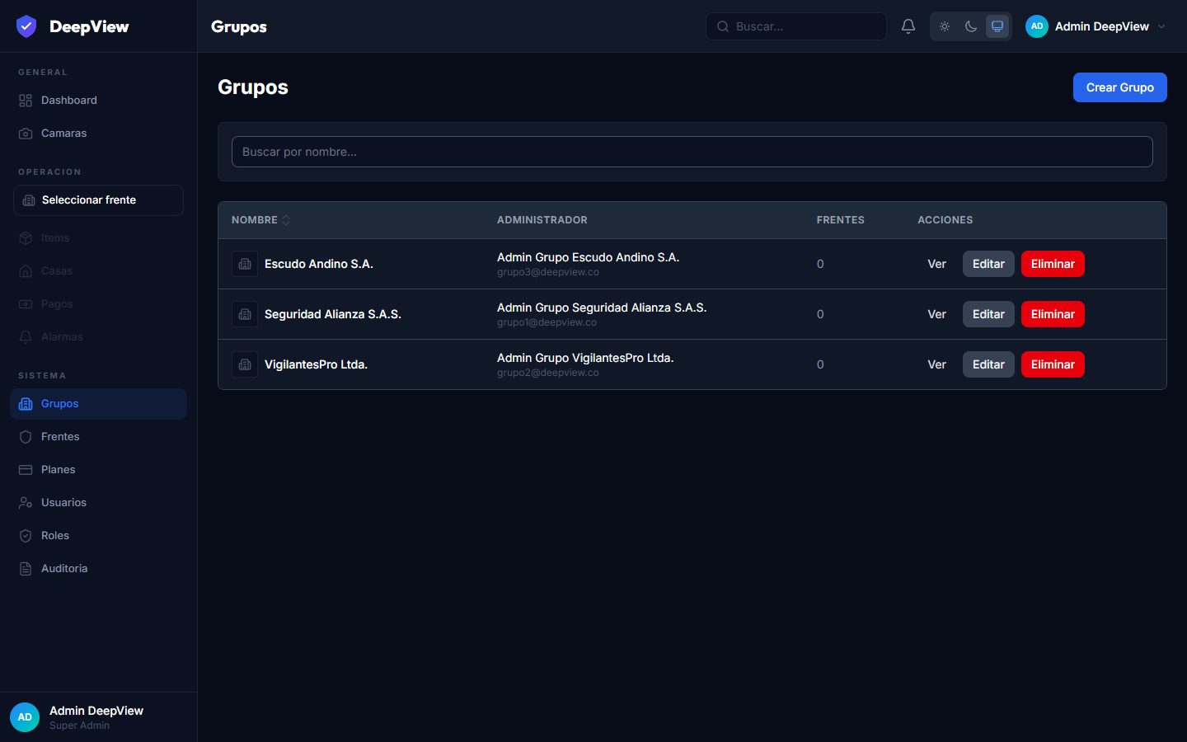Viewport: 1187px width, 742px height.
Task: Click the Seguridad Alianza S.A.S. row icon
Action: (x=245, y=314)
